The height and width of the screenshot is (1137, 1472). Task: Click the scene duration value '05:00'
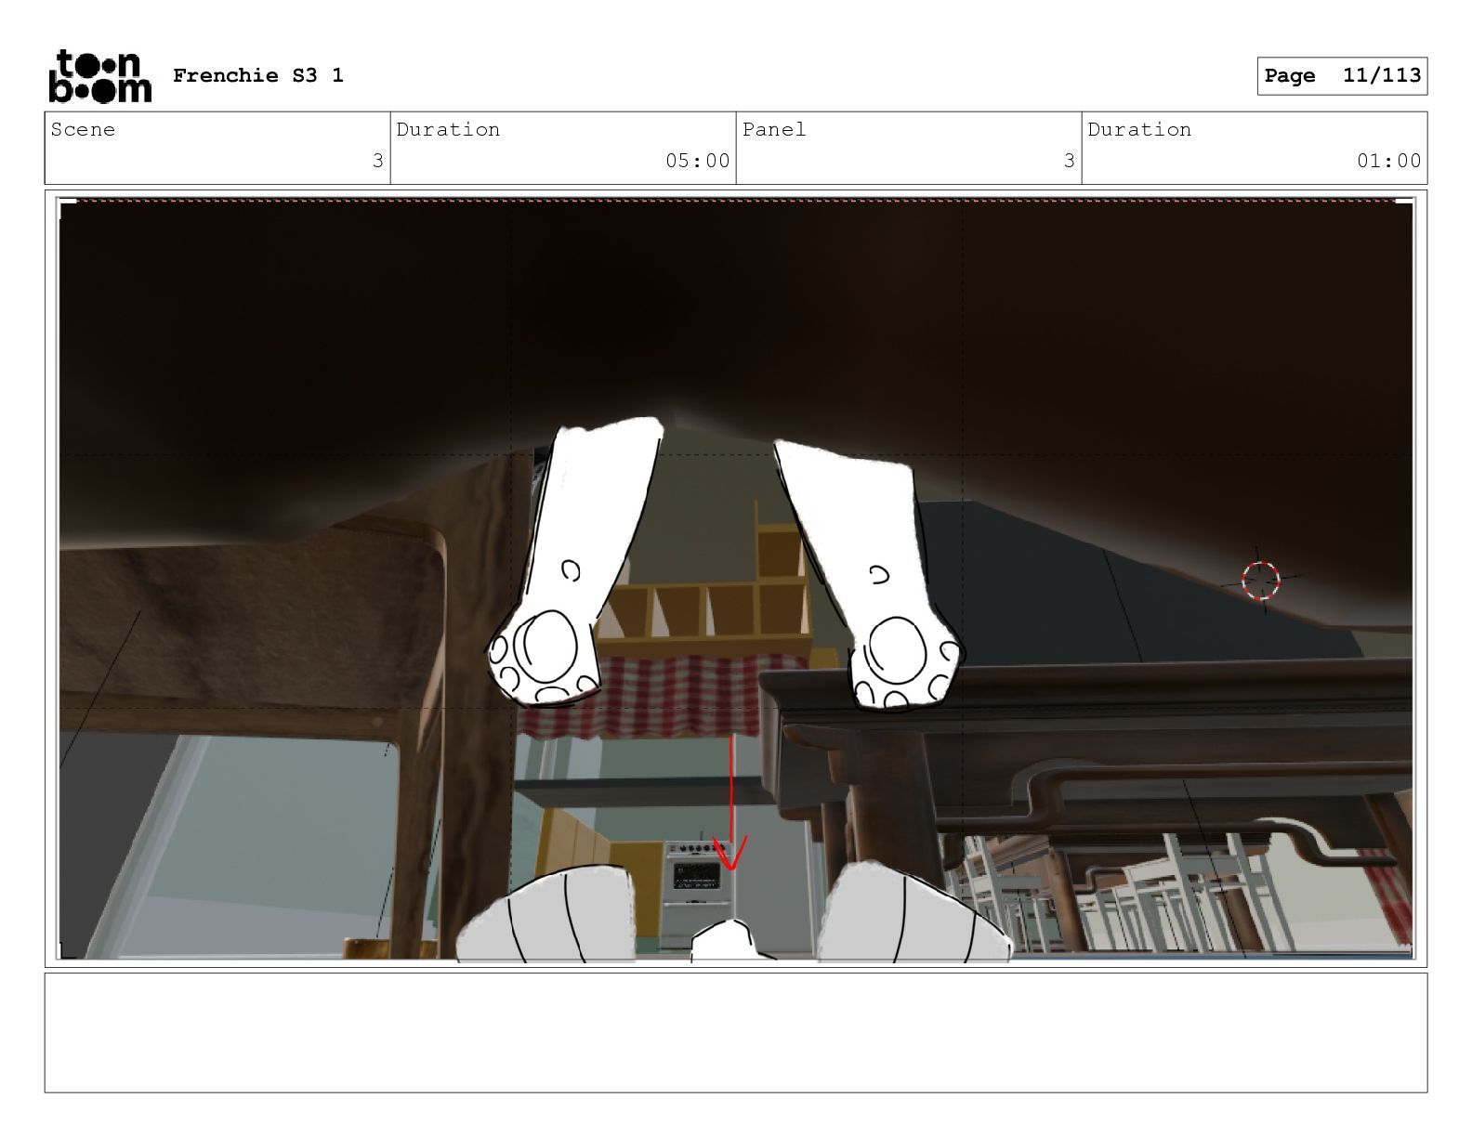point(697,161)
